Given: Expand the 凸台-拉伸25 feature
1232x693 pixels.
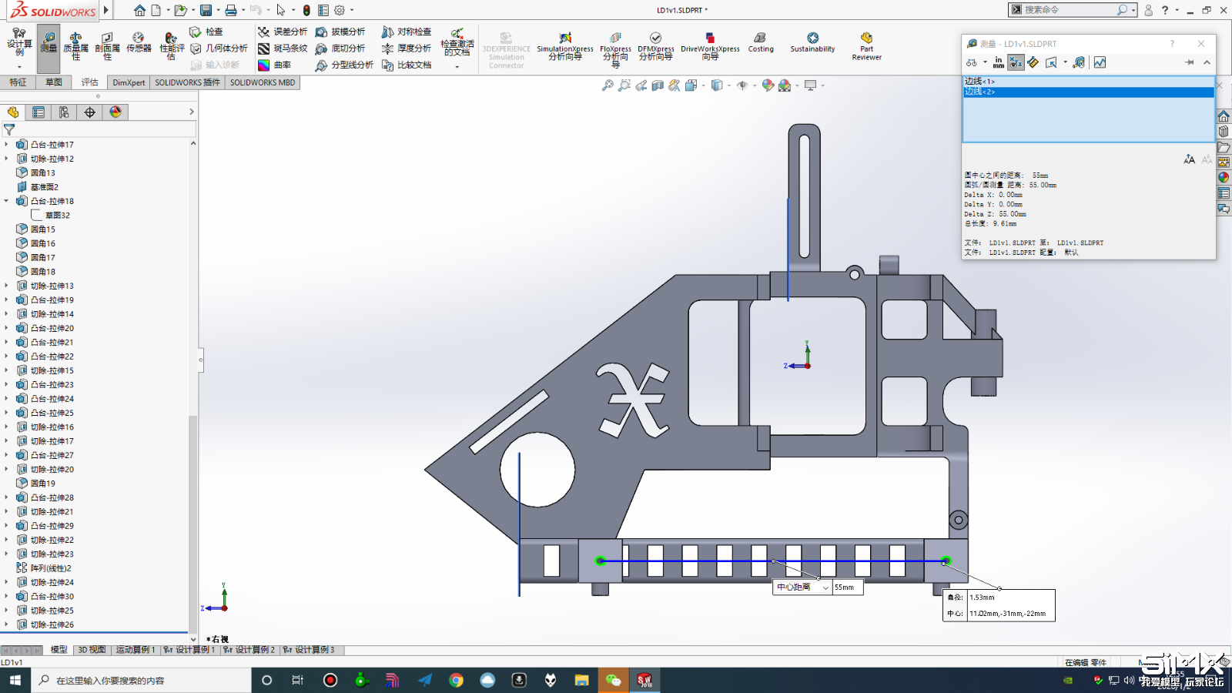Looking at the screenshot, I should 7,413.
